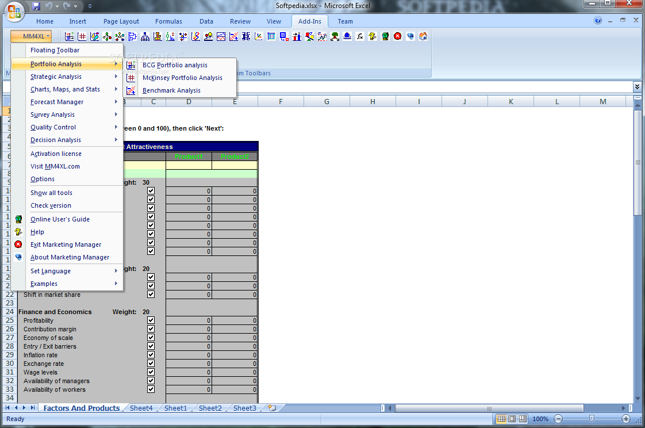Click the bar chart with arrows toolbar icon
Image resolution: width=645 pixels, height=428 pixels.
coord(297,37)
